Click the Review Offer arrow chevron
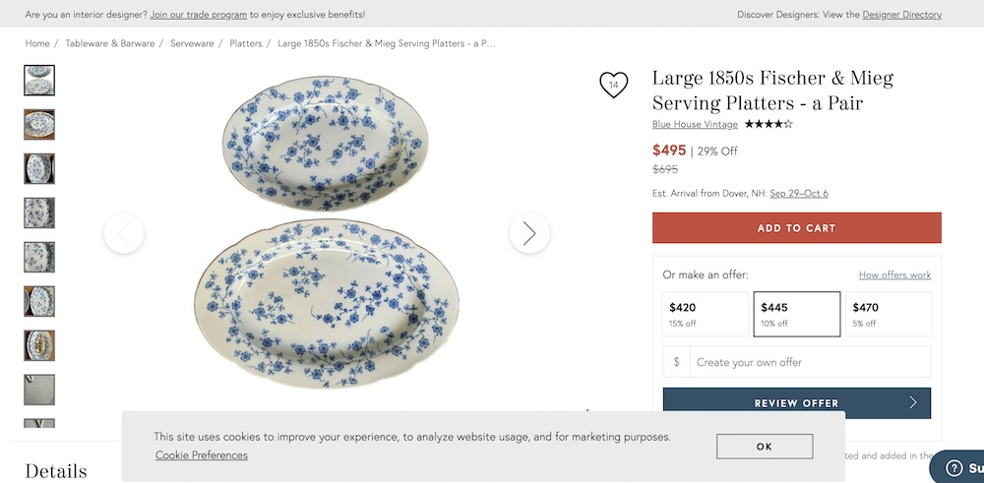984x483 pixels. (x=913, y=402)
